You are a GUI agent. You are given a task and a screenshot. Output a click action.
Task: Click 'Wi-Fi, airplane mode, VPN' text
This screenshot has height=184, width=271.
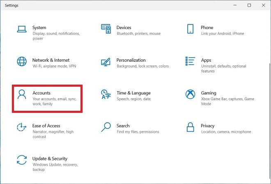coord(54,66)
